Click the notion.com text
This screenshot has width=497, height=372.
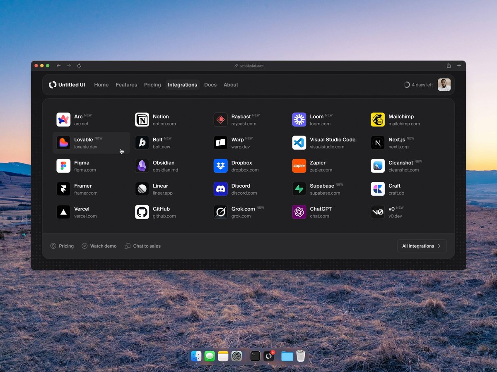tap(164, 124)
